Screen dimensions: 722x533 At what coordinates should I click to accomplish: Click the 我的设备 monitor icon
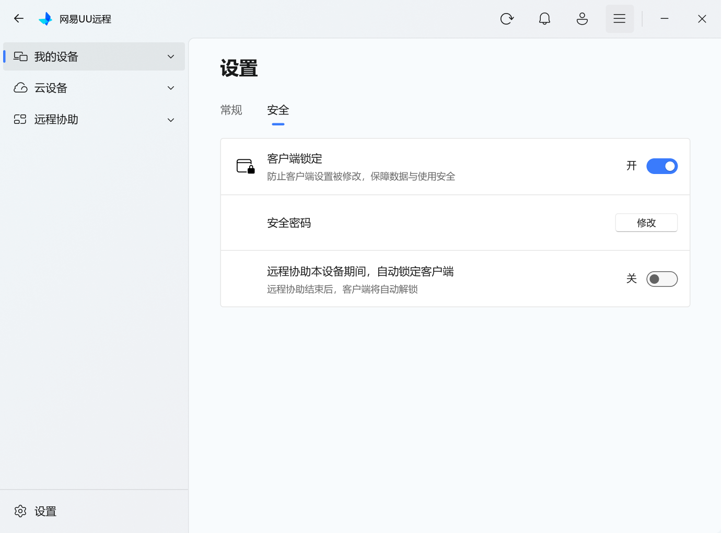pyautogui.click(x=20, y=56)
